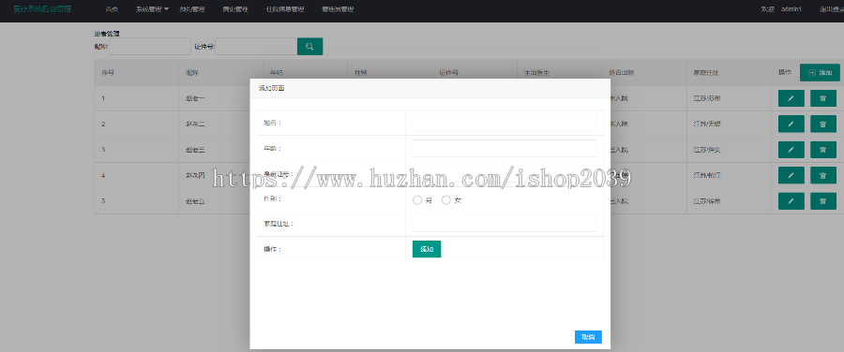844x352 pixels.
Task: Click the site title logo at top left
Action: (42, 9)
